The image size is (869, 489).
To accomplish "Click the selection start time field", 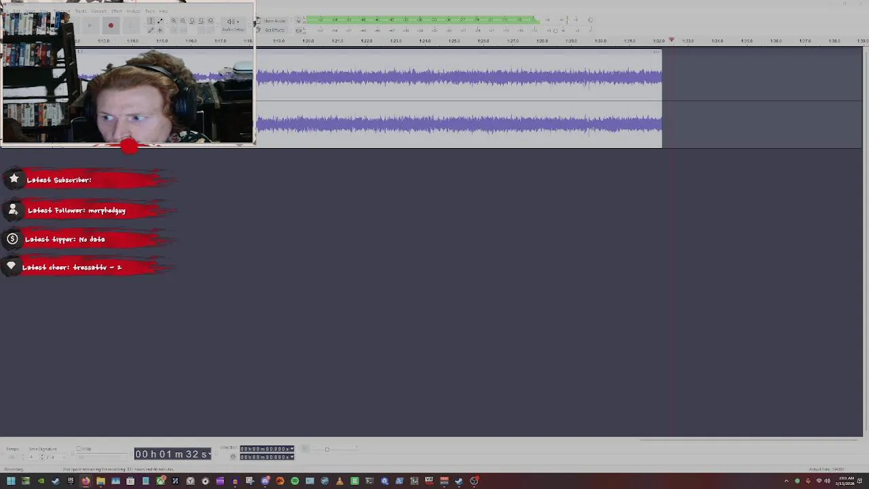I will 263,449.
